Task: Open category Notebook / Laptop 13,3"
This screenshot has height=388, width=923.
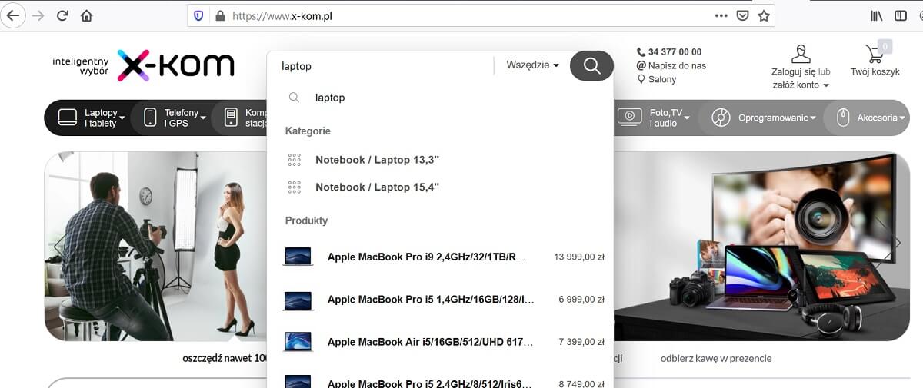Action: click(x=377, y=160)
